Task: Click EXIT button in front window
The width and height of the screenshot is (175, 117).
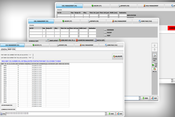Action: pos(120,114)
